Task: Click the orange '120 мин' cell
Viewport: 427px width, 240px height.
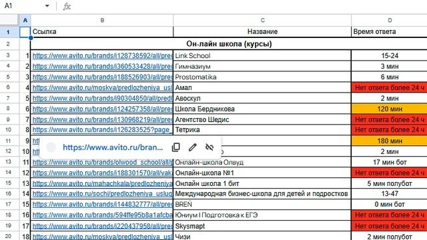Action: (x=390, y=109)
